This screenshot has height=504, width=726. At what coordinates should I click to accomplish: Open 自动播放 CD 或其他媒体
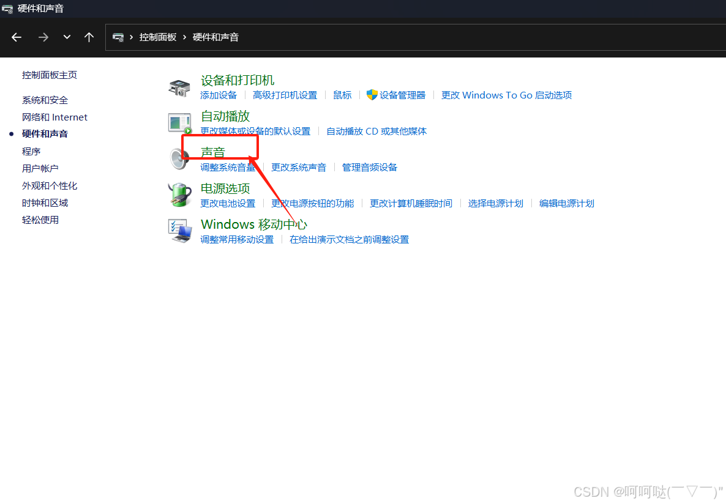click(x=376, y=132)
